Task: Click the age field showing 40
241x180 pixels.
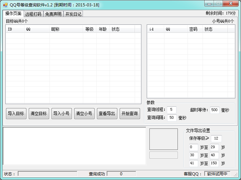Action: coord(214,155)
